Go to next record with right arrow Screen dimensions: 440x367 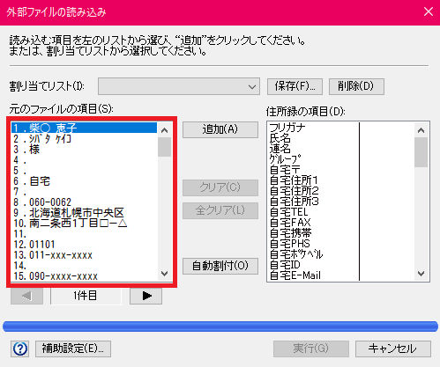pos(145,296)
